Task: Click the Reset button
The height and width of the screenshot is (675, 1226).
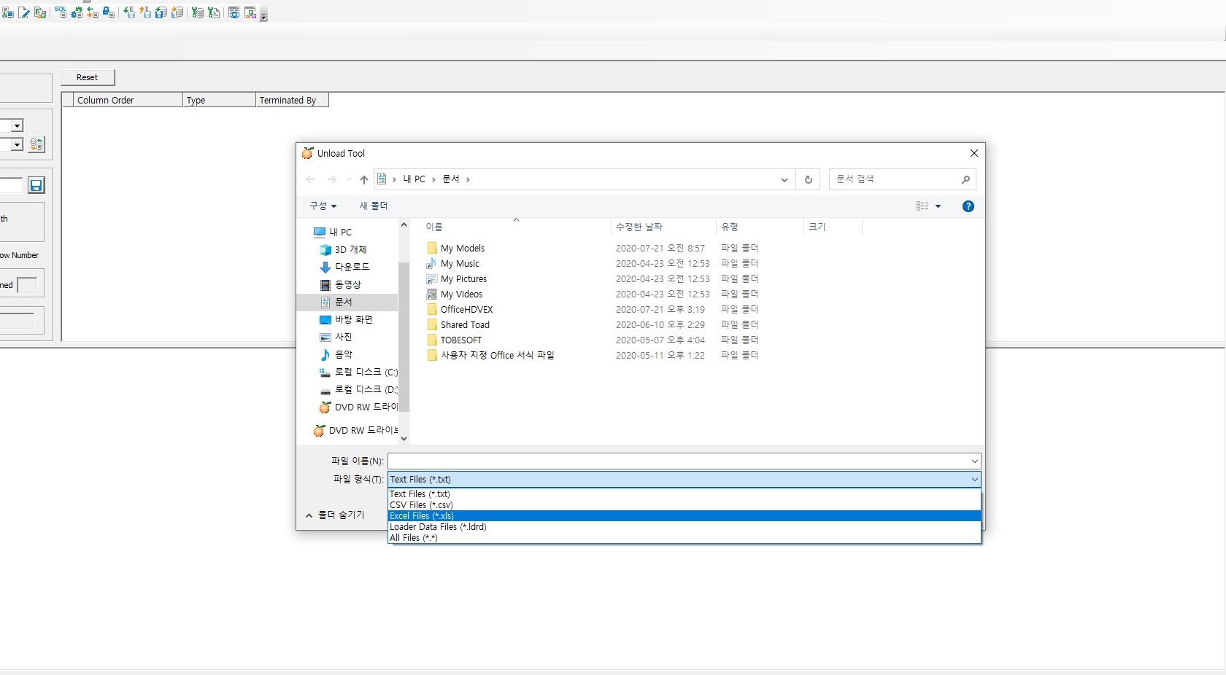Action: point(87,77)
